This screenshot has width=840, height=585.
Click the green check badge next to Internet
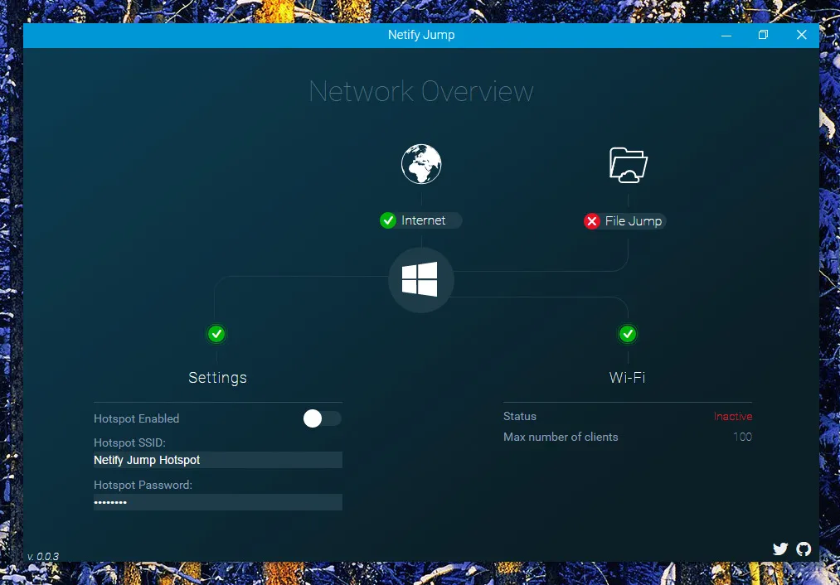(388, 220)
